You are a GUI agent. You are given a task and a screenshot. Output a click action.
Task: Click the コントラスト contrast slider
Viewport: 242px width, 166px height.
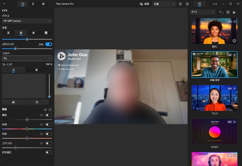point(27,148)
